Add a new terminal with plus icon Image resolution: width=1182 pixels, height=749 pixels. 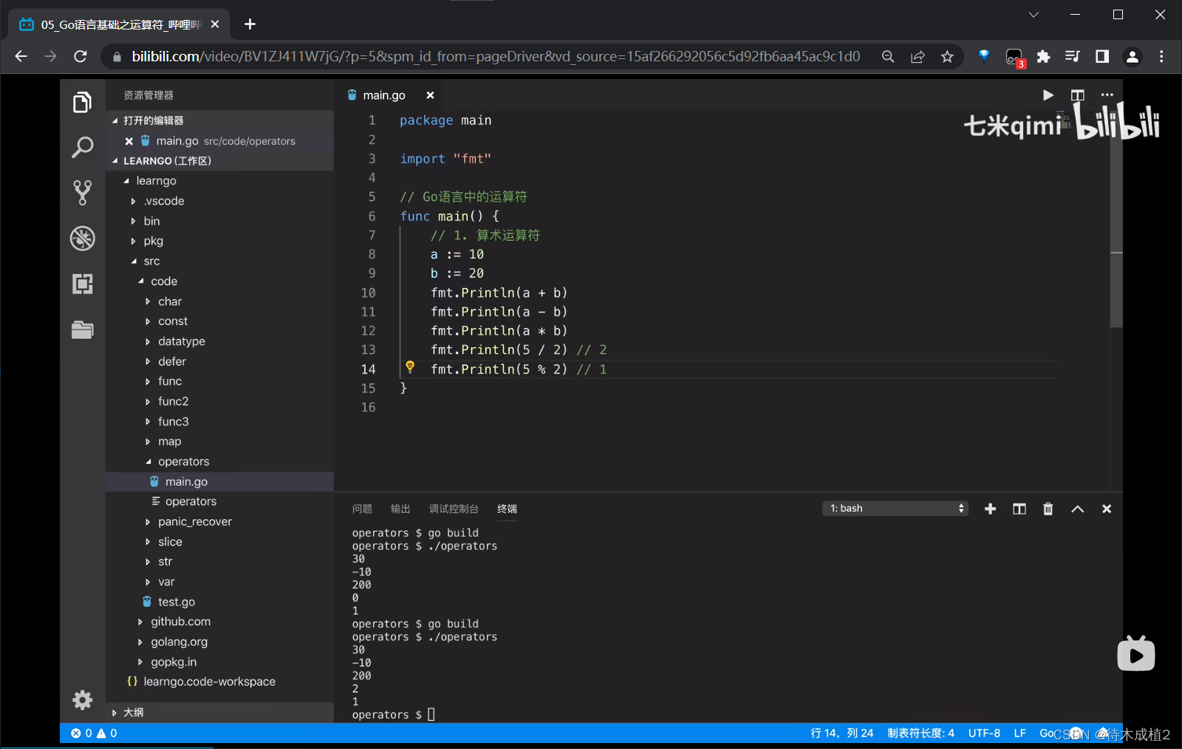point(991,509)
